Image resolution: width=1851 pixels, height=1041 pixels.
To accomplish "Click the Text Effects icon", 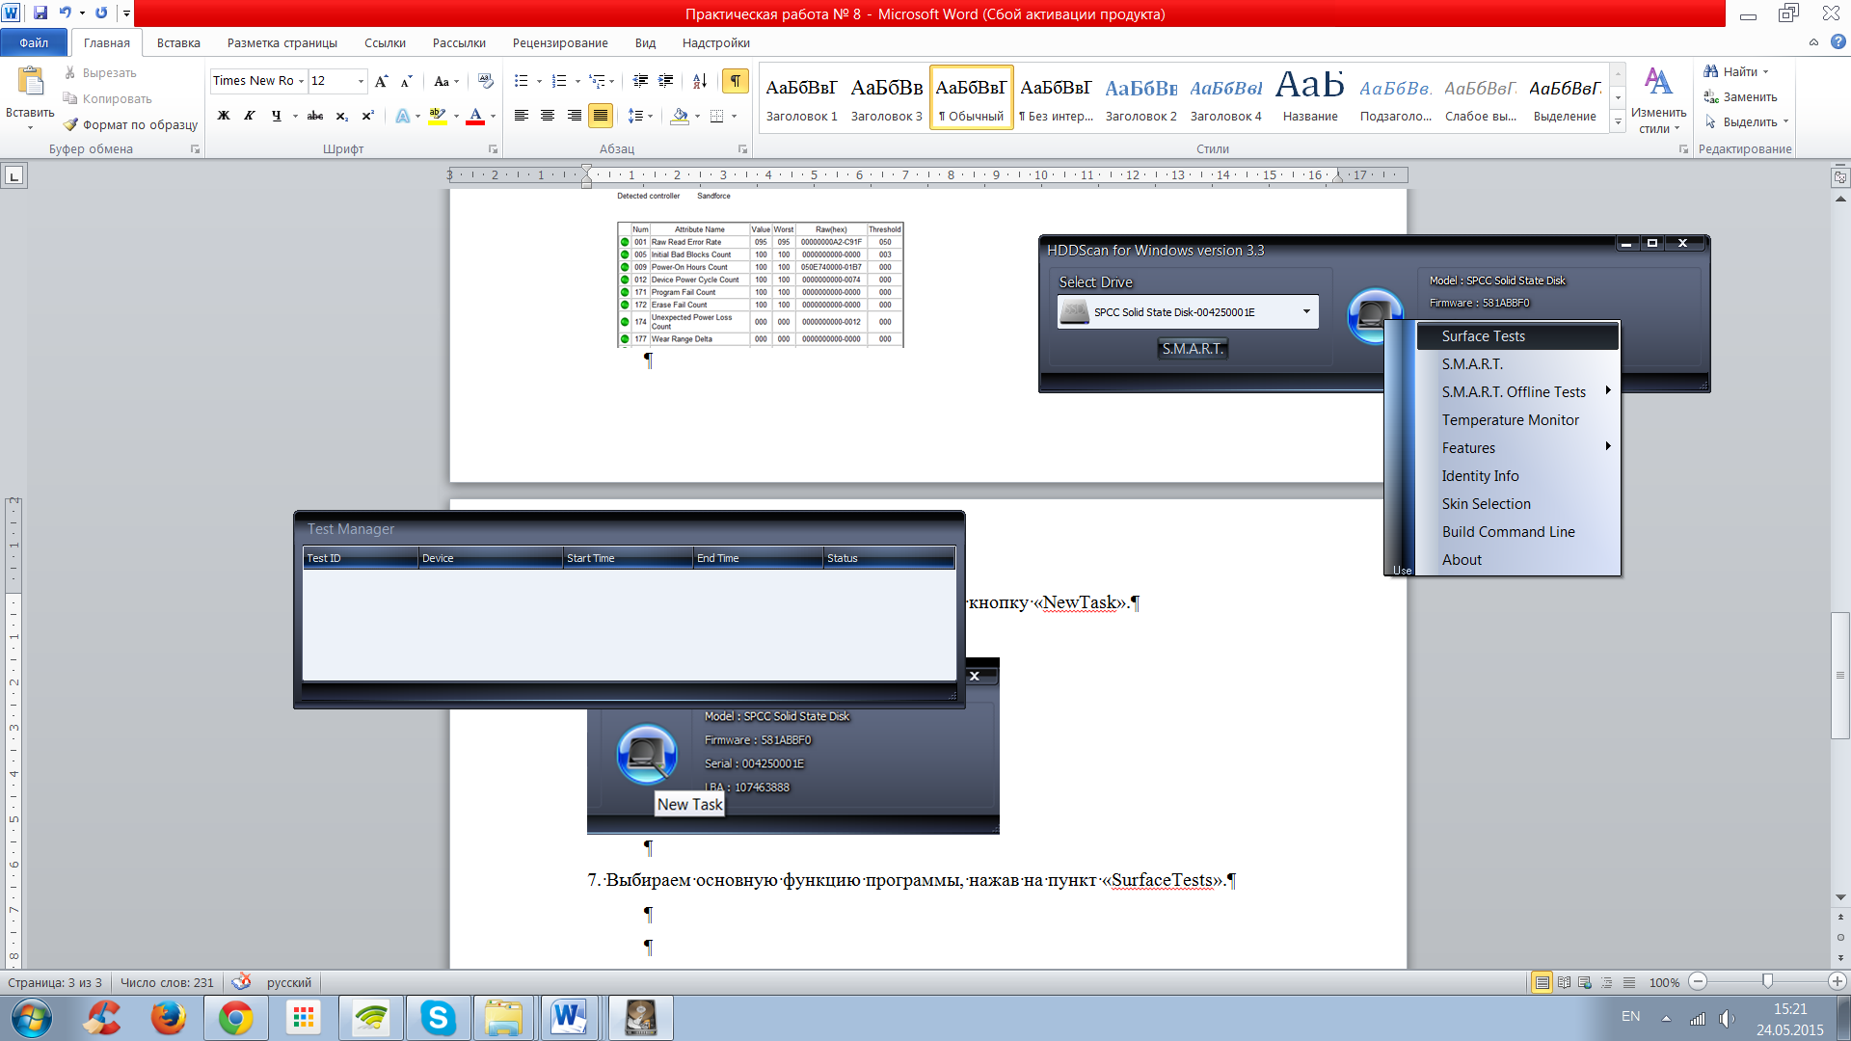I will [x=403, y=116].
